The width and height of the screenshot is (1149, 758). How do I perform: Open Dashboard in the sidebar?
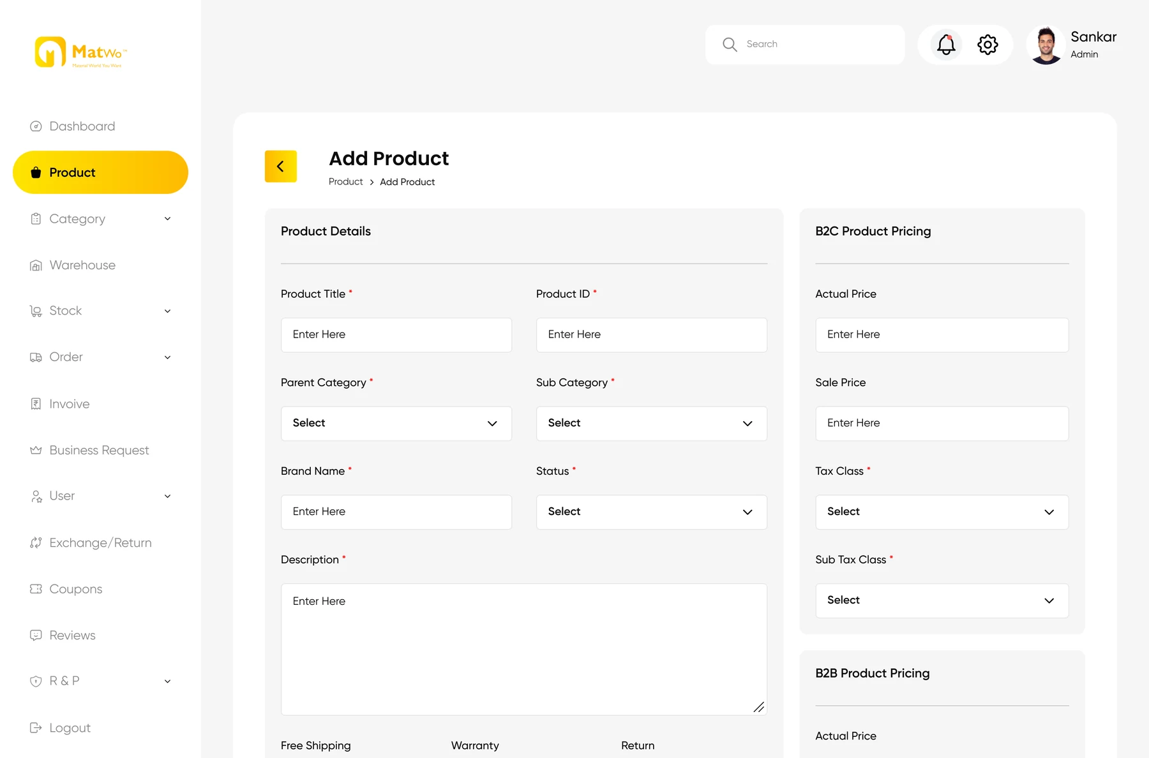(x=82, y=126)
